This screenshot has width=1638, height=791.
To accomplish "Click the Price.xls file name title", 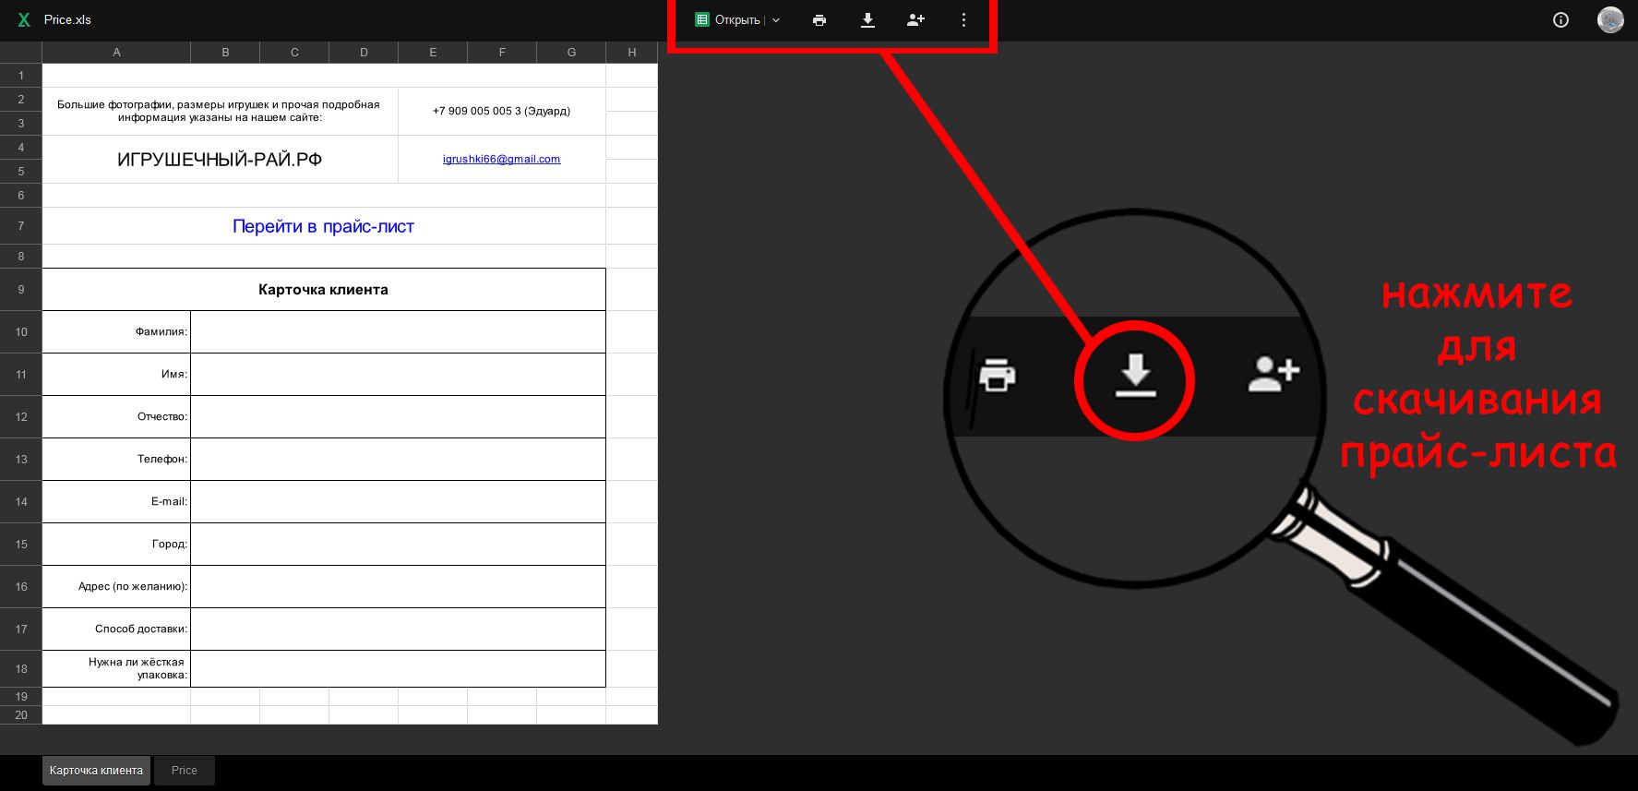I will click(67, 20).
